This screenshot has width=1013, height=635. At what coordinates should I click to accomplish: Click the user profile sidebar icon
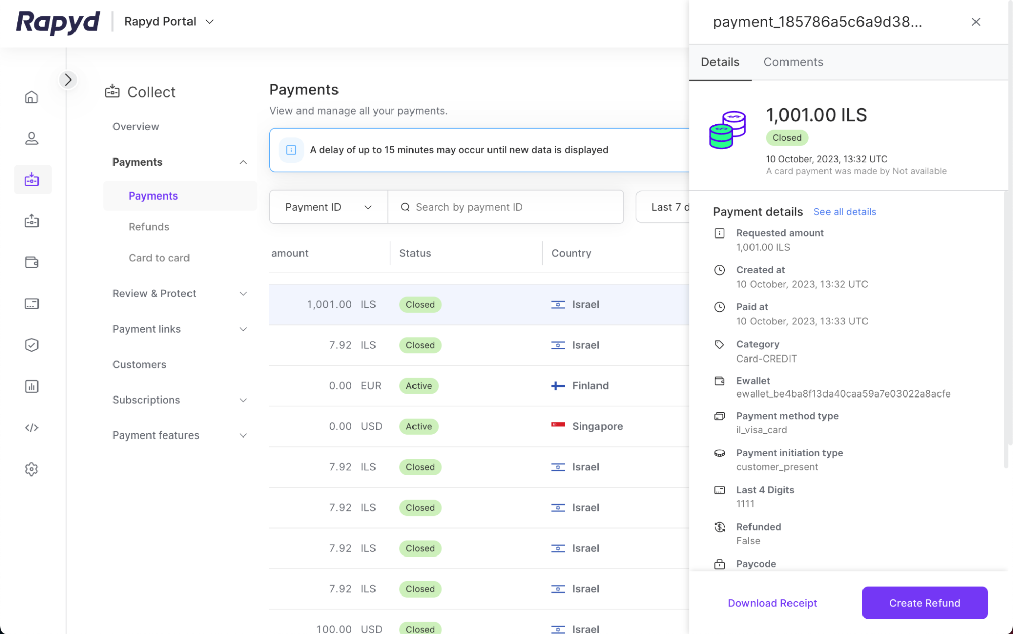click(x=31, y=138)
